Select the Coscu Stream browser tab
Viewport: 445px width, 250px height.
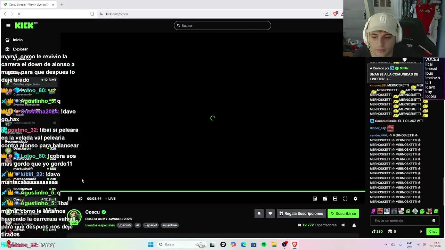point(29,5)
